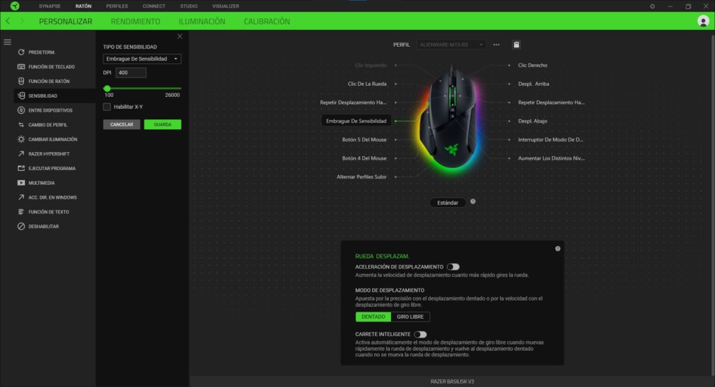This screenshot has height=387, width=715.
Task: Switch to the Iluminación tab
Action: coord(202,22)
